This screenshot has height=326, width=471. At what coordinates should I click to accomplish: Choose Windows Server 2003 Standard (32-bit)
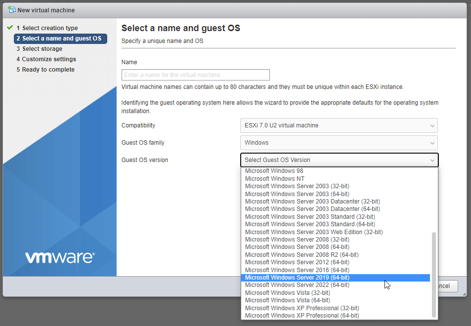336,217
